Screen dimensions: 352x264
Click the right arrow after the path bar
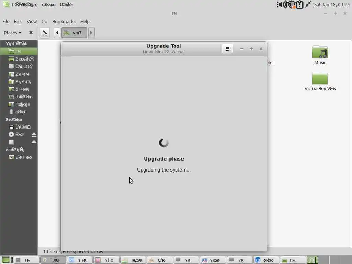pos(91,33)
